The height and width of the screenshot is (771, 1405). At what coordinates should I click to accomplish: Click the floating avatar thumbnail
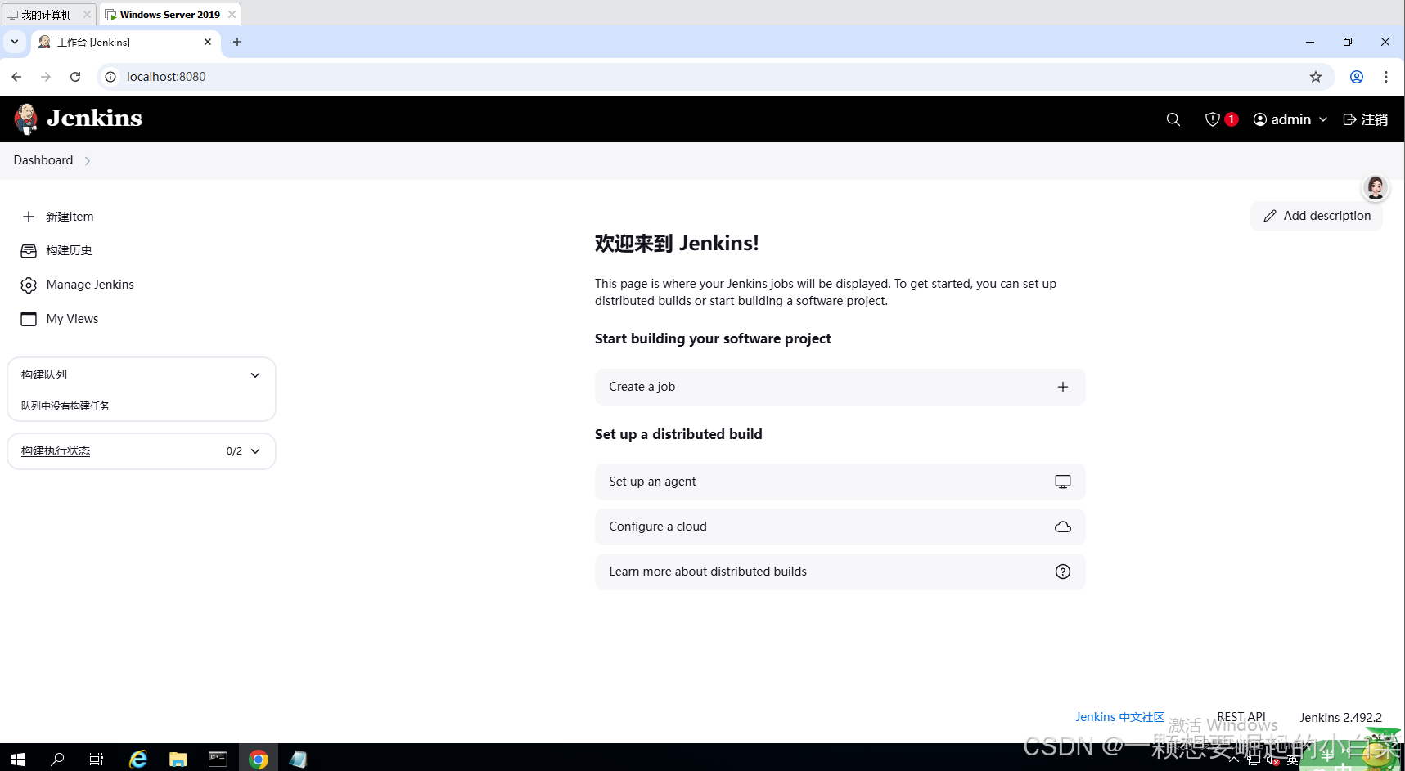coord(1376,188)
